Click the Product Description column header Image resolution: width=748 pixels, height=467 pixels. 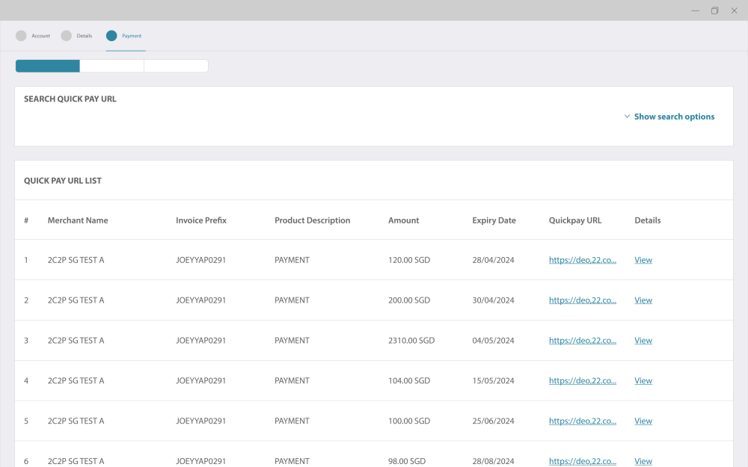point(313,220)
